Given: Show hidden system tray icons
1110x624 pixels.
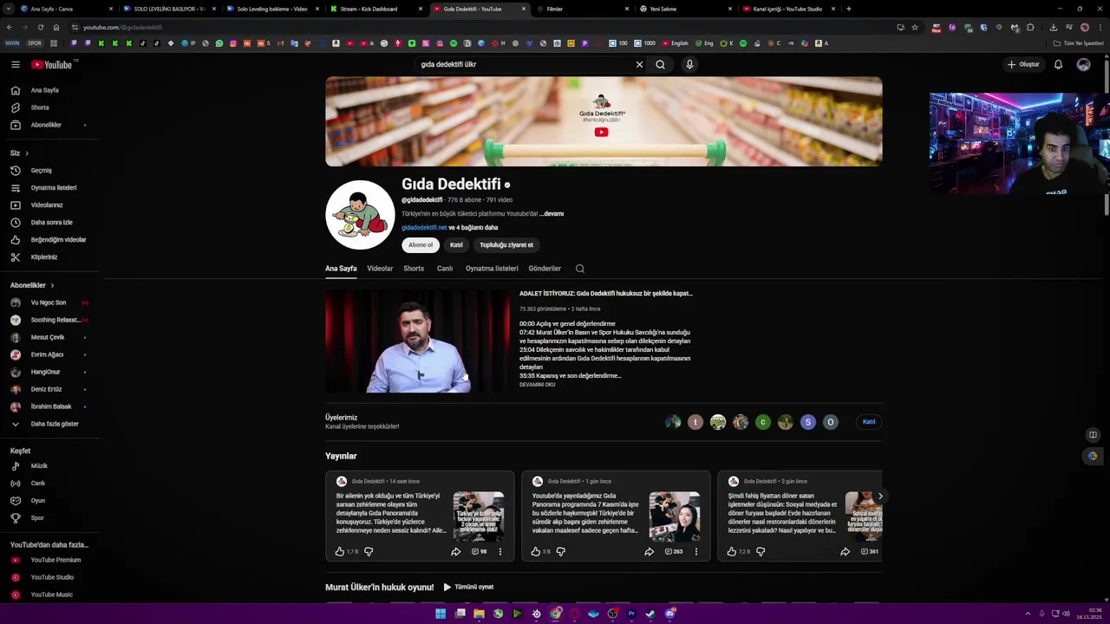Looking at the screenshot, I should 1028,614.
